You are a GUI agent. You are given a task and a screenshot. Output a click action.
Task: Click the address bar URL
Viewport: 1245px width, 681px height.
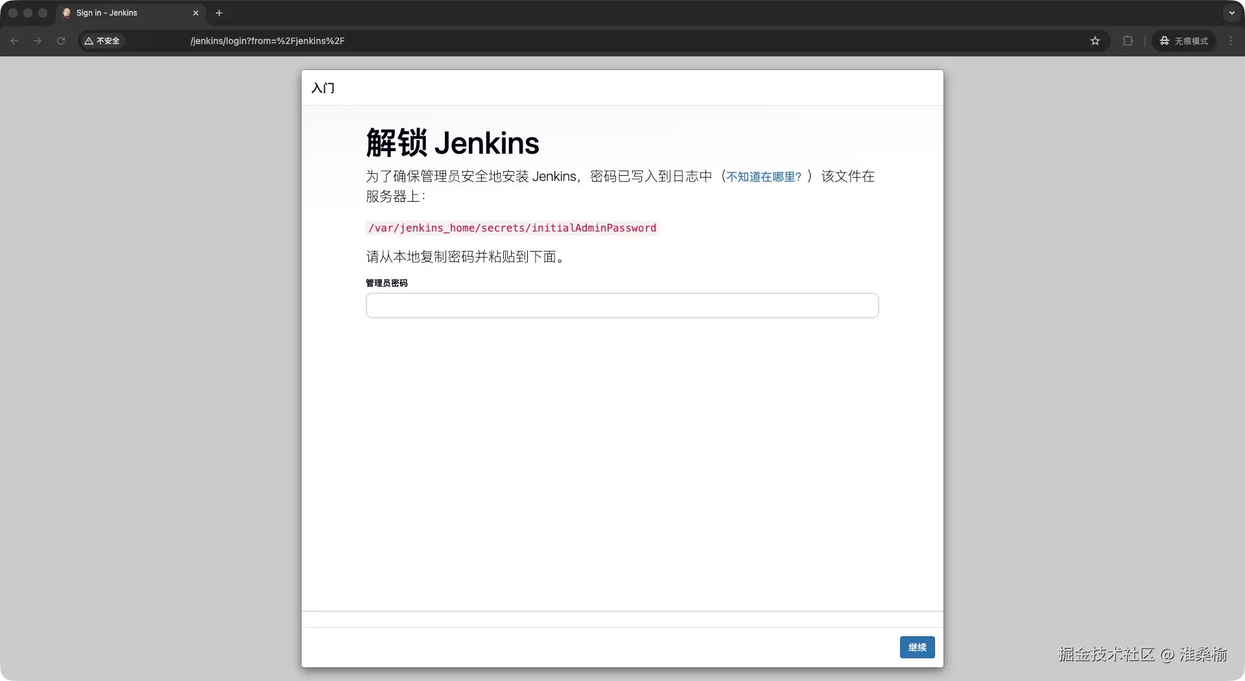[x=267, y=41]
